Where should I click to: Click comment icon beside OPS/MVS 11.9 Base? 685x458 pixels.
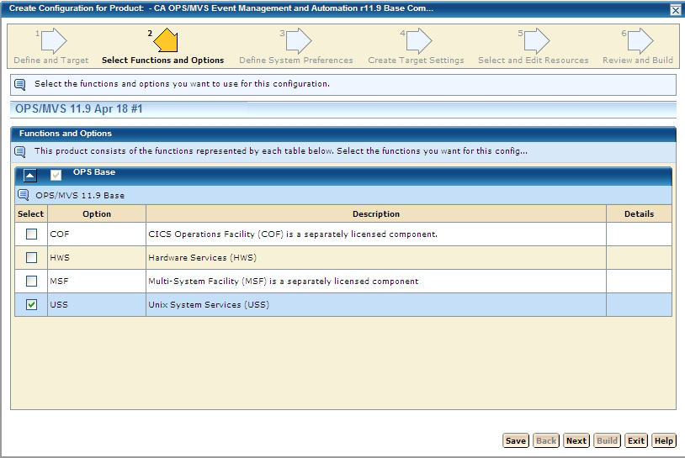point(24,194)
